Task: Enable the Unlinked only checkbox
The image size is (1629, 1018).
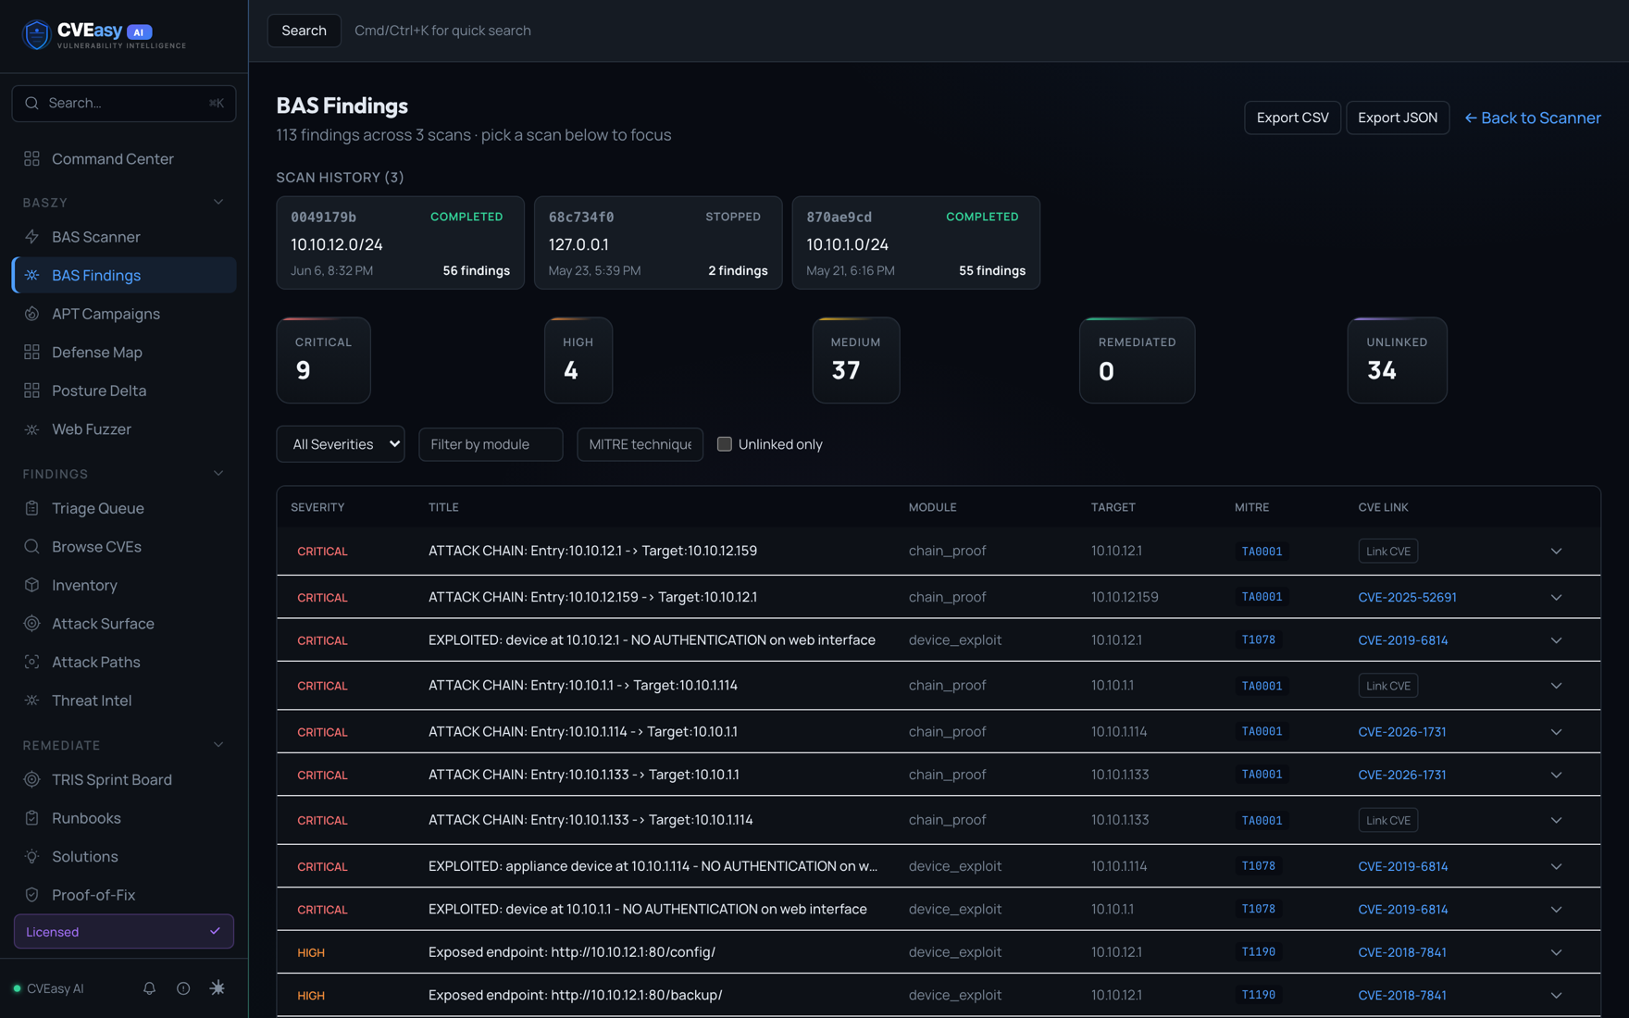Action: [725, 444]
